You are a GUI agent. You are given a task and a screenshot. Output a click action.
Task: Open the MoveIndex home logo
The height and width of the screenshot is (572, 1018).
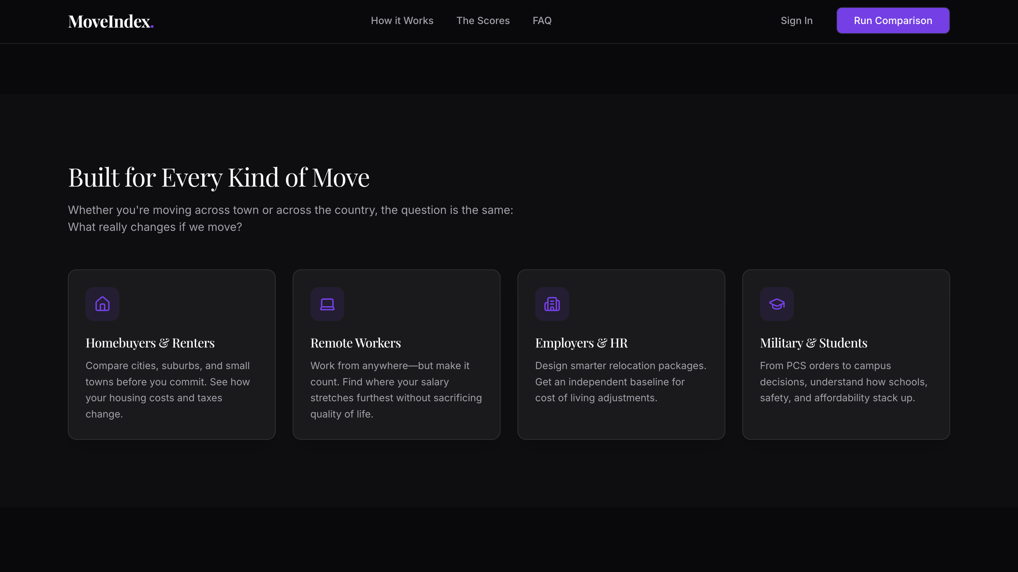(111, 21)
